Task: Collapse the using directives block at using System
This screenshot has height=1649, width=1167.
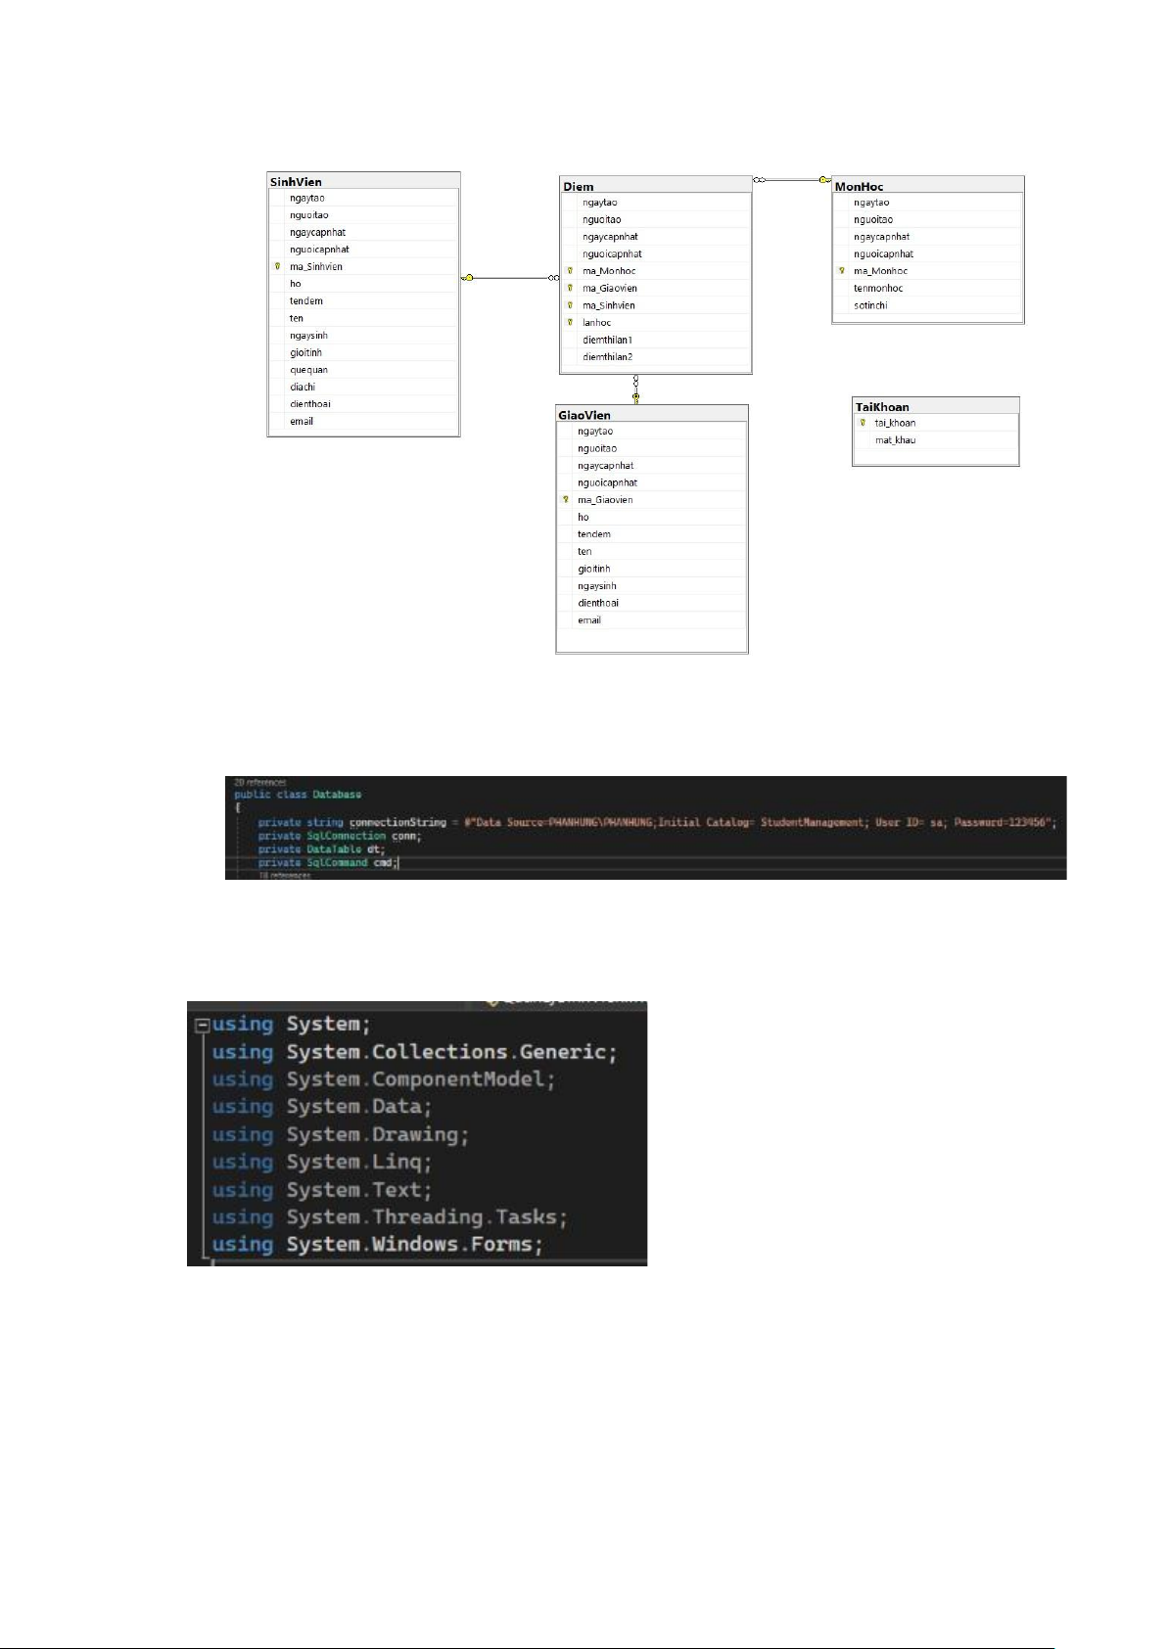Action: tap(202, 1026)
